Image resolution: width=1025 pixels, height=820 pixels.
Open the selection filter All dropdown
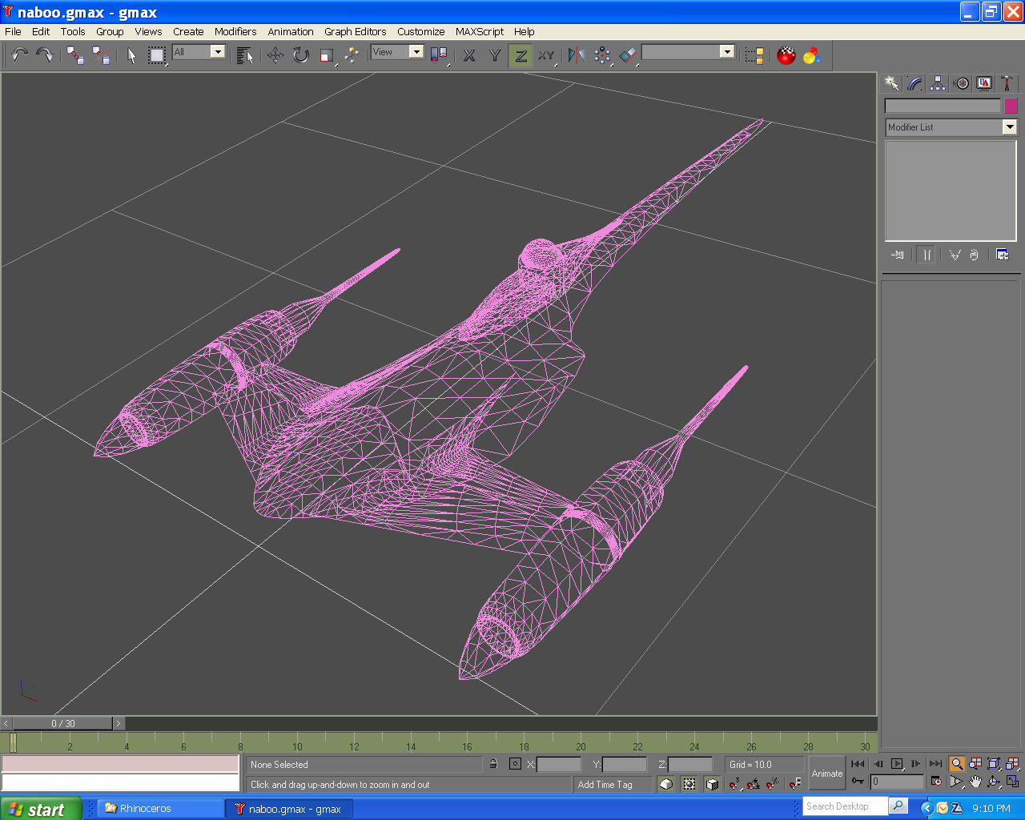199,51
